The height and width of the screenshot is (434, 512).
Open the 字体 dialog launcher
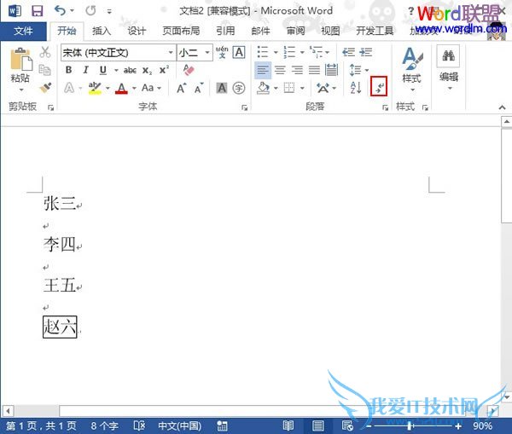tap(244, 107)
